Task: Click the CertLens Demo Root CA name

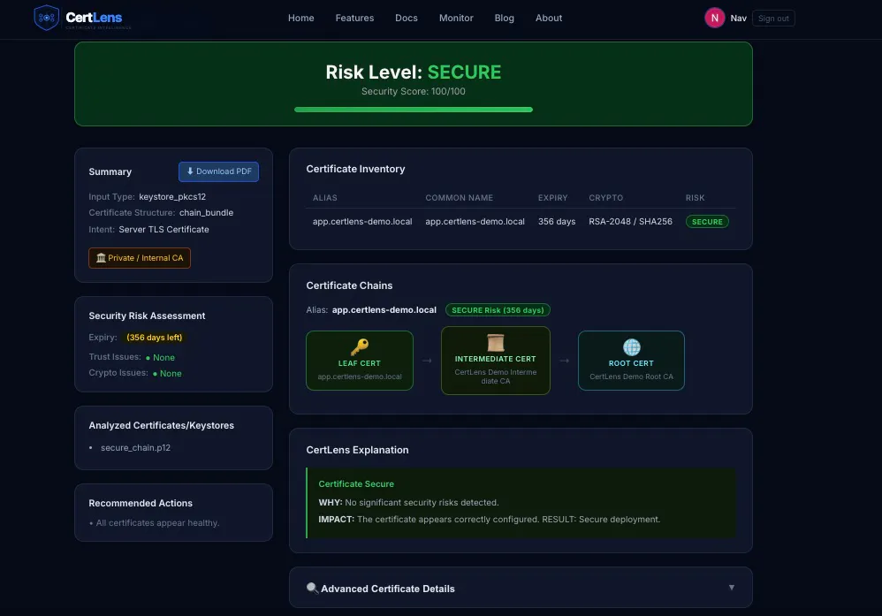Action: tap(631, 376)
